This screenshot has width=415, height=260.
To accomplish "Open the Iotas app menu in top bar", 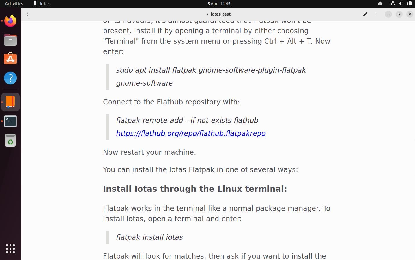I will point(42,4).
